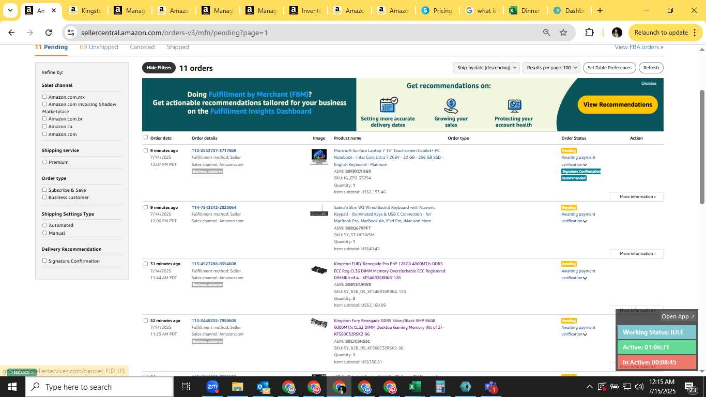The height and width of the screenshot is (397, 706).
Task: Expand payment verification chevron for Surface Laptop order
Action: [585, 165]
